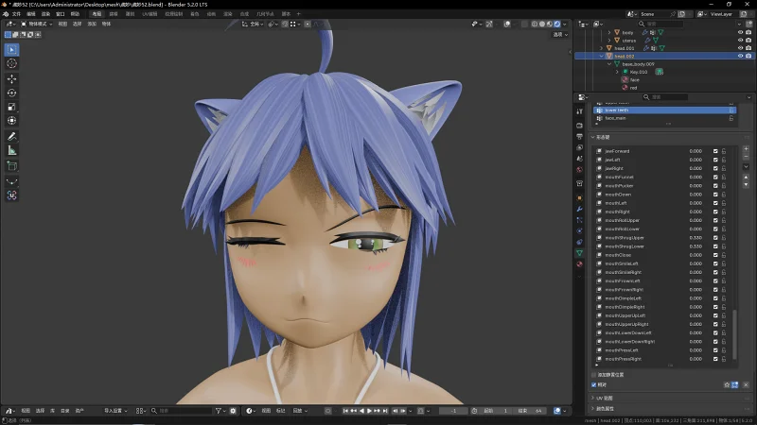Select the Select Box tool

pyautogui.click(x=12, y=50)
